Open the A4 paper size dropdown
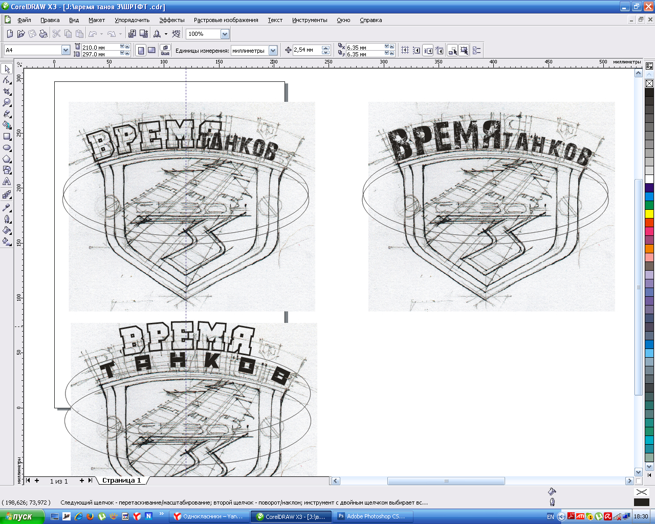The height and width of the screenshot is (524, 655). pos(65,50)
